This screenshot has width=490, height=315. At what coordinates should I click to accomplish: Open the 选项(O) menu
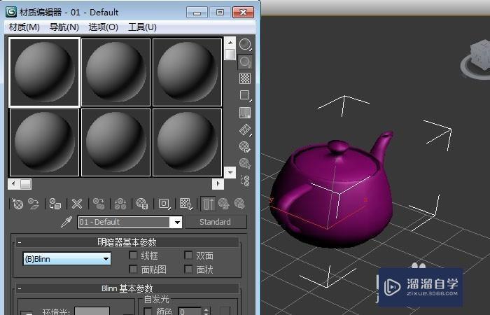[x=104, y=27]
